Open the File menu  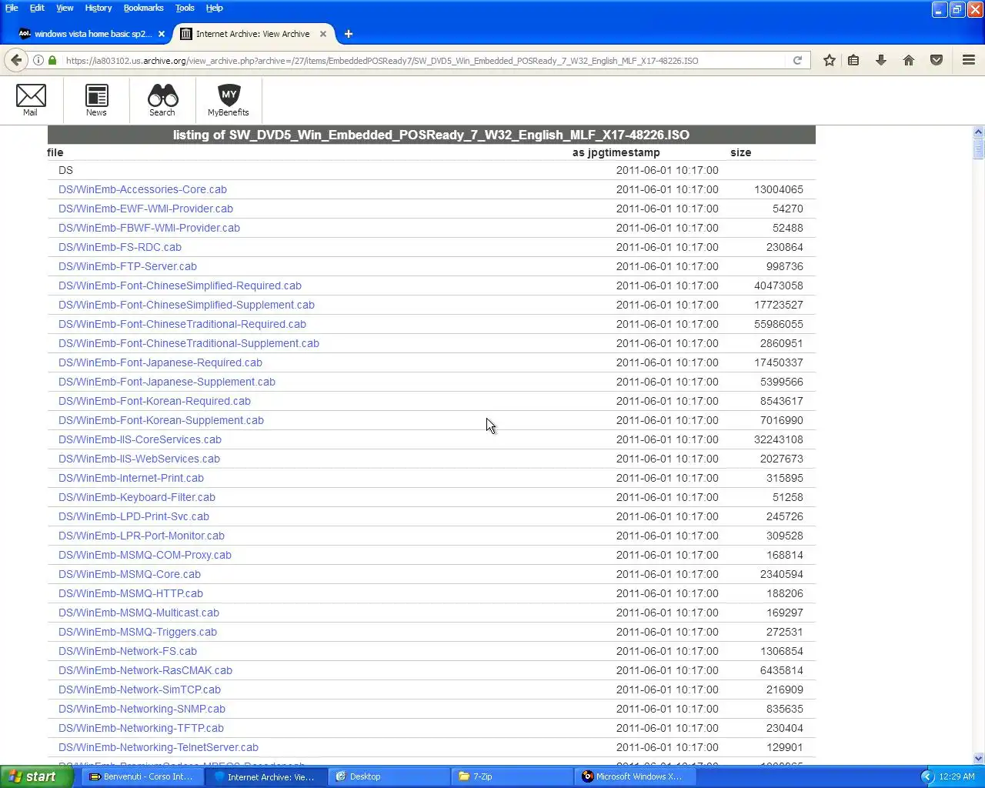tap(12, 8)
